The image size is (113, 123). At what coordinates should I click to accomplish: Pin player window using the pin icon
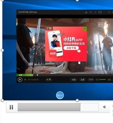(95, 12)
